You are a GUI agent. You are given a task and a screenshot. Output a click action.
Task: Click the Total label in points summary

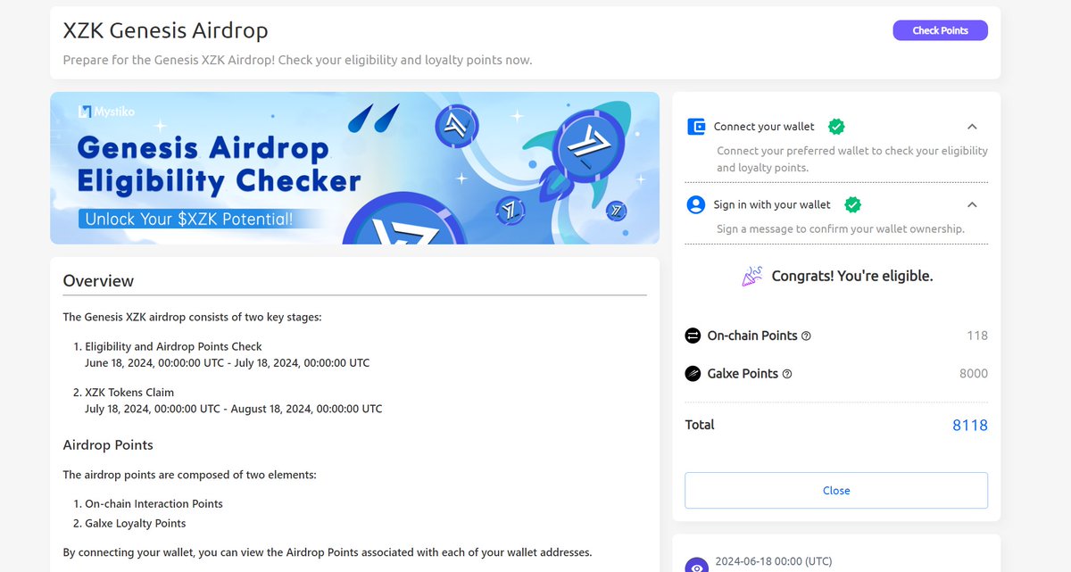[700, 425]
